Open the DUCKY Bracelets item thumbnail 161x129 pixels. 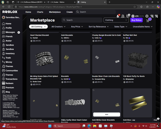76,59
